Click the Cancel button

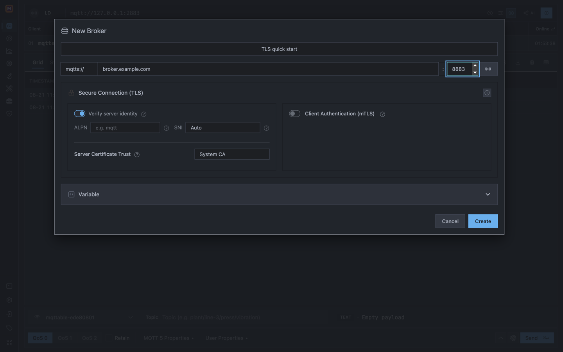pos(450,221)
